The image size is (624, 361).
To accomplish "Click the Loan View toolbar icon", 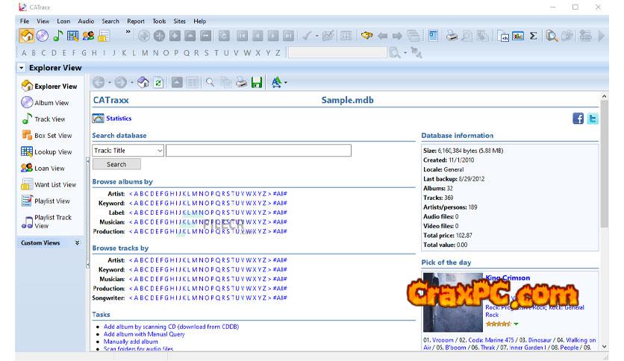I will (88, 35).
